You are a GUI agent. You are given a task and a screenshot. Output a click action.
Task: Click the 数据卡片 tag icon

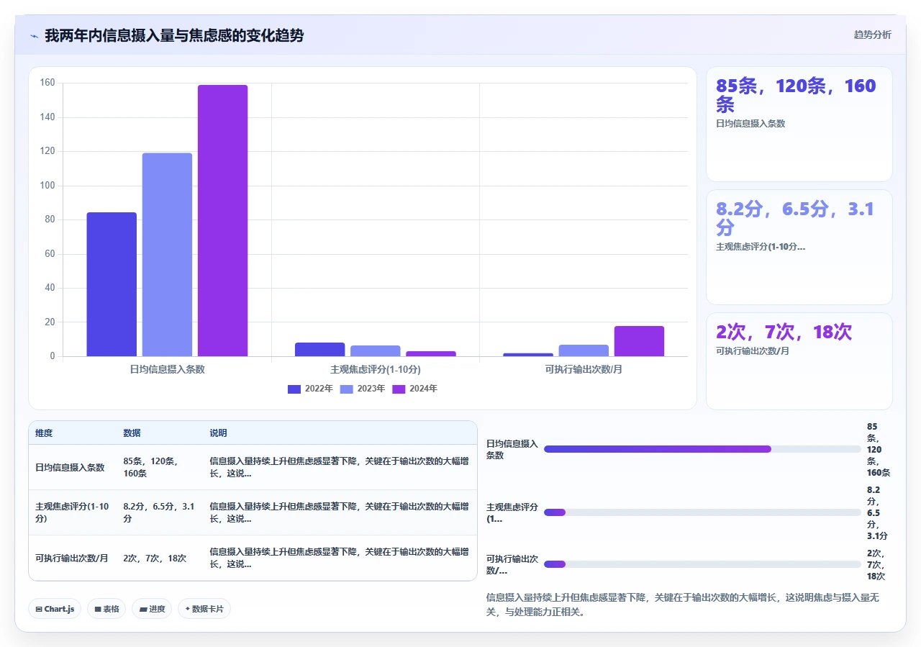187,609
